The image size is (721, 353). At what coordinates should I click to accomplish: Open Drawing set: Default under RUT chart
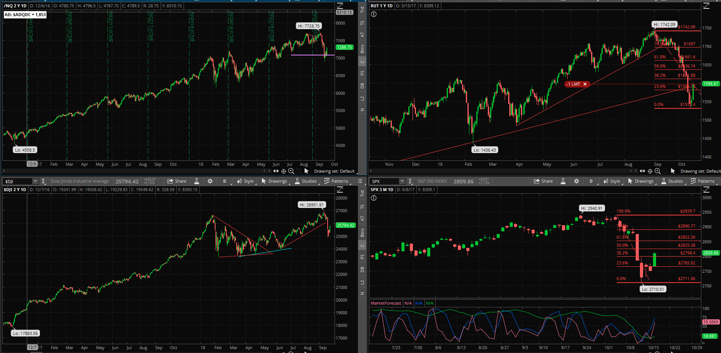pyautogui.click(x=701, y=171)
